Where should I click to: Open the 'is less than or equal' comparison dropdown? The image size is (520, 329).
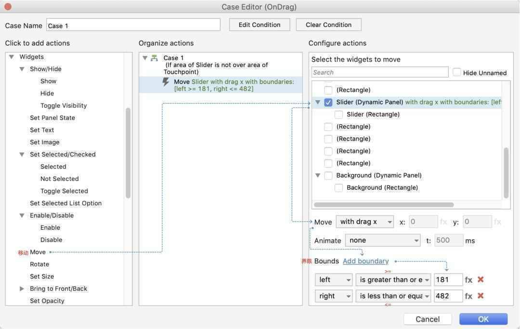(393, 296)
